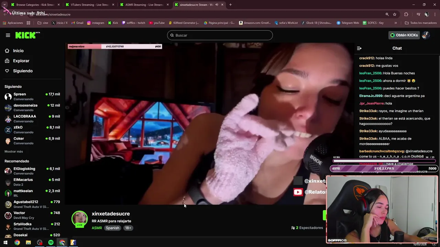Open Agustabell212 recommended channel

tap(32, 204)
